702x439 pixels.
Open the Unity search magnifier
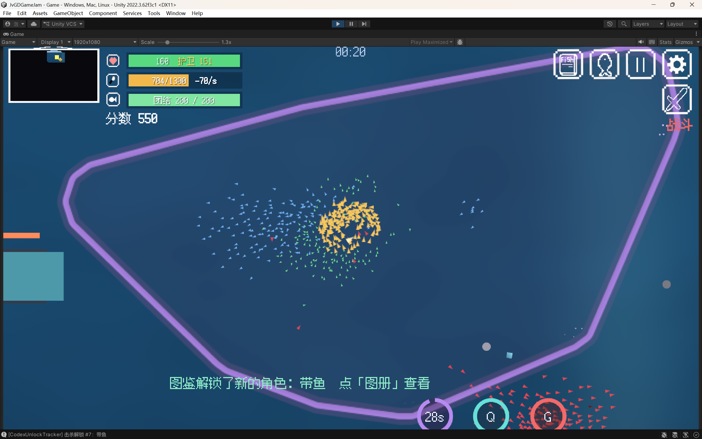624,24
